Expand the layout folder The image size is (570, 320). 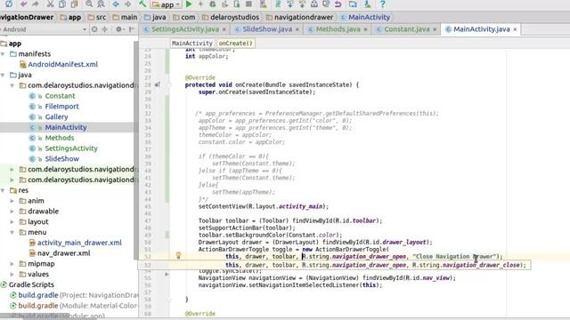tap(12, 221)
